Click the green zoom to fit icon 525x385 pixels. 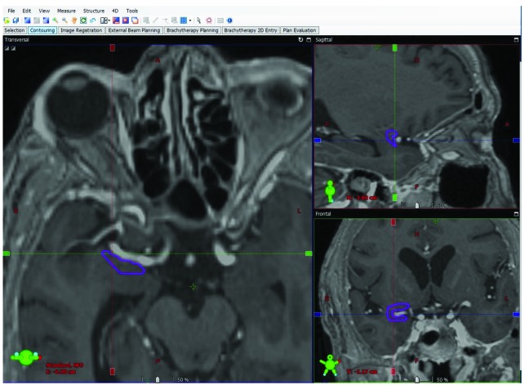pos(83,20)
